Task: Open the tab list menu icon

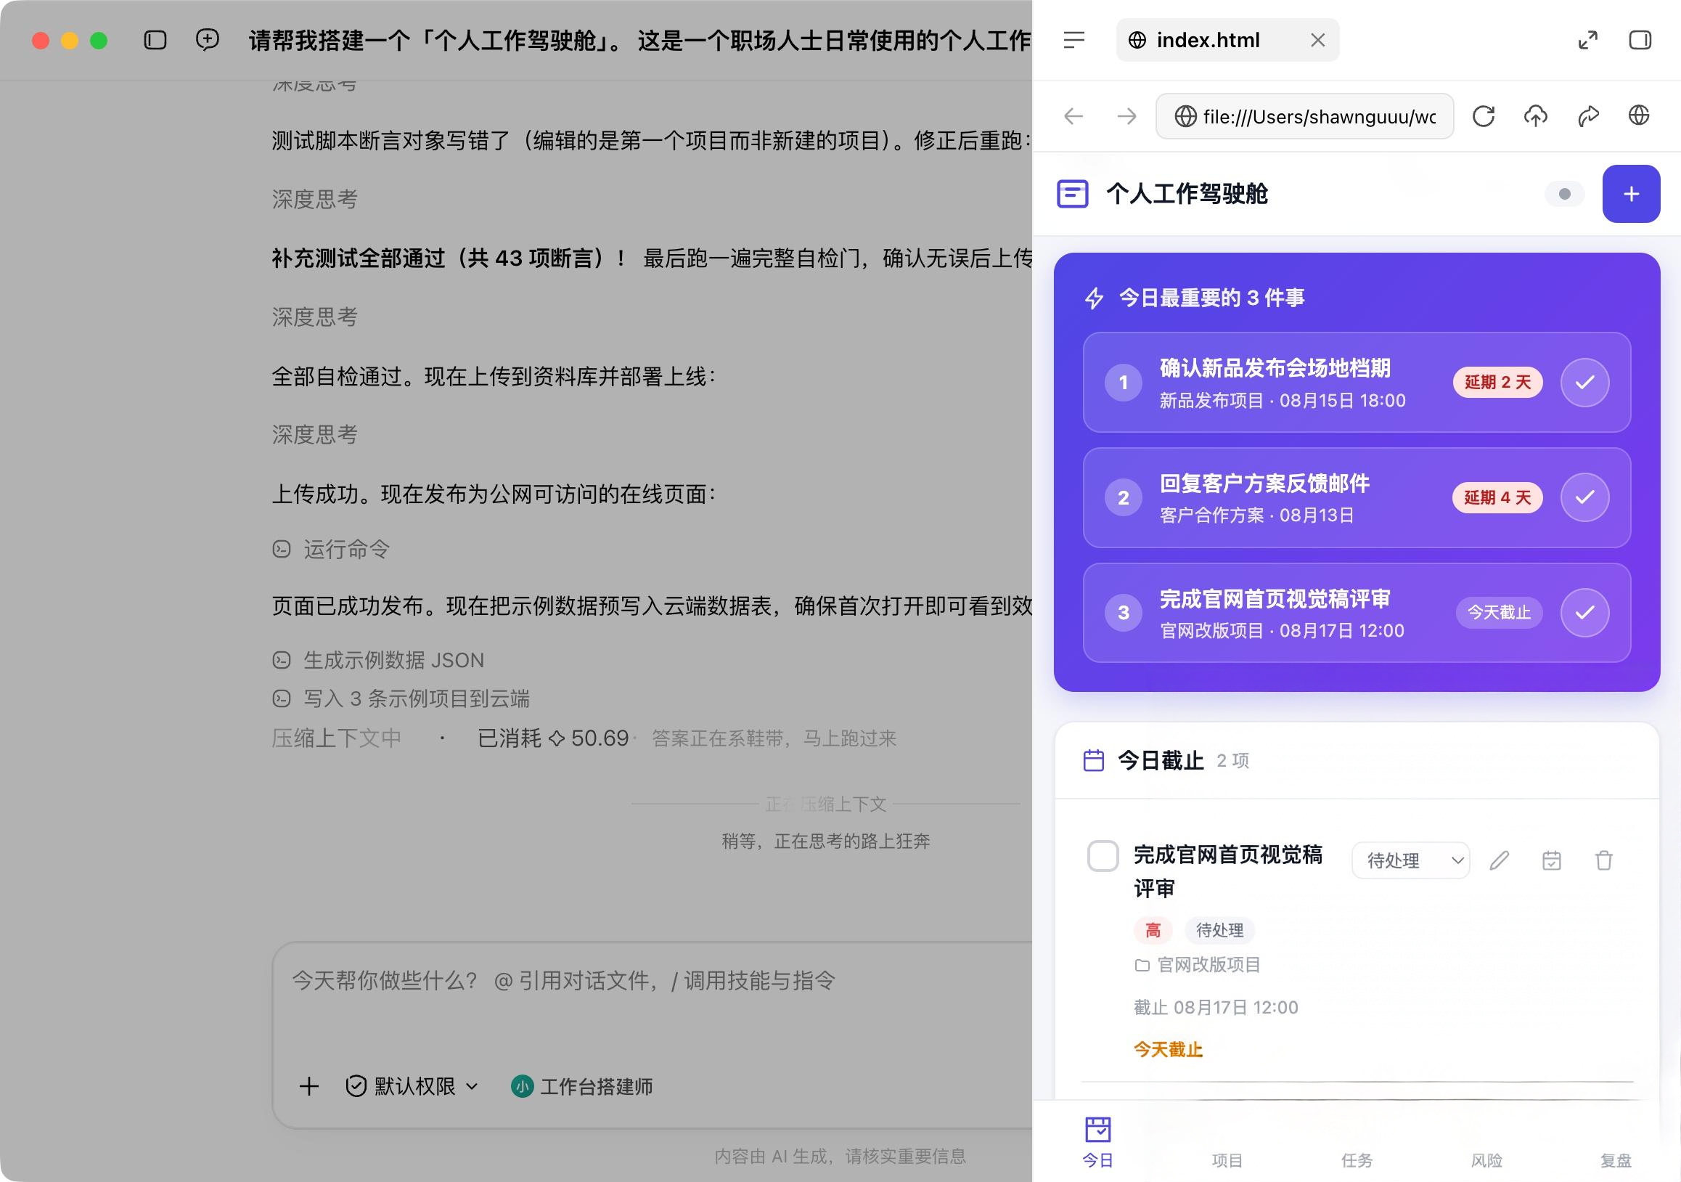Action: point(1073,39)
